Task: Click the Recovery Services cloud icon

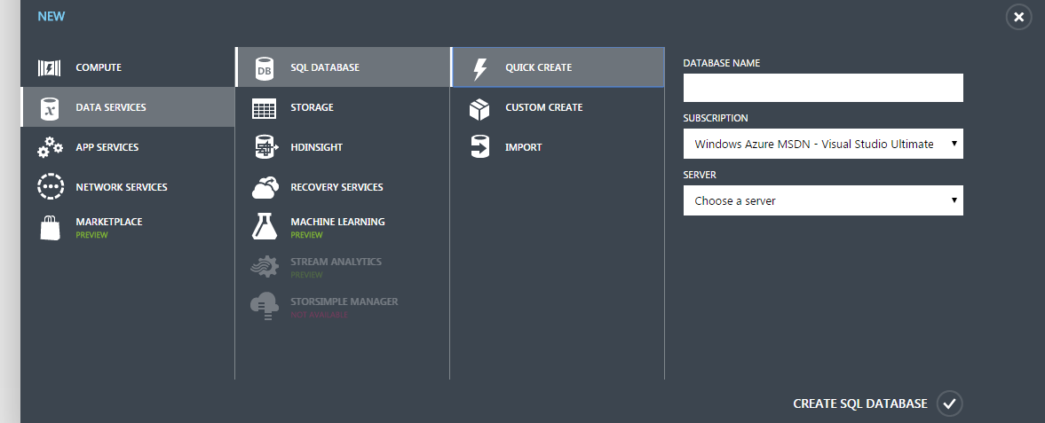Action: click(x=265, y=188)
